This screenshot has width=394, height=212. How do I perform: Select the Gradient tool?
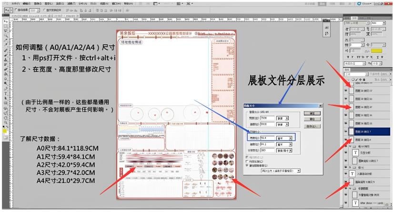click(x=6, y=74)
